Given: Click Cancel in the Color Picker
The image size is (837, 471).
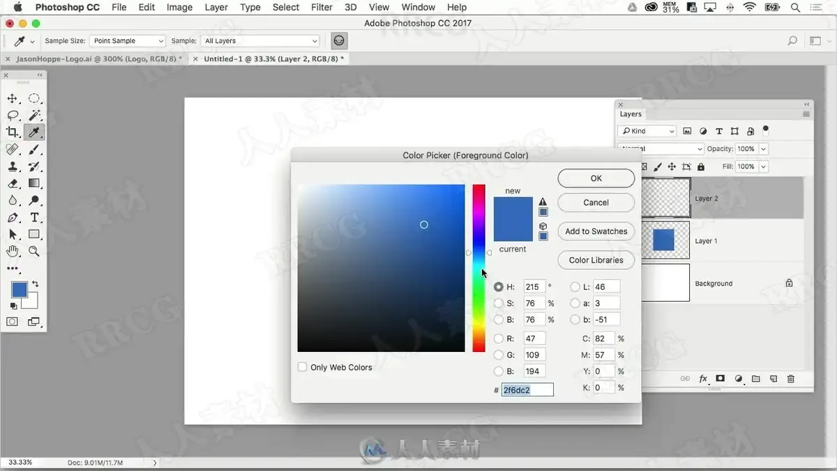Looking at the screenshot, I should (x=596, y=203).
